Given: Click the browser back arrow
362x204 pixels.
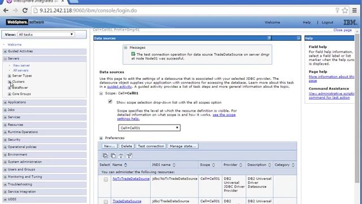Looking at the screenshot, I should pos(6,10).
